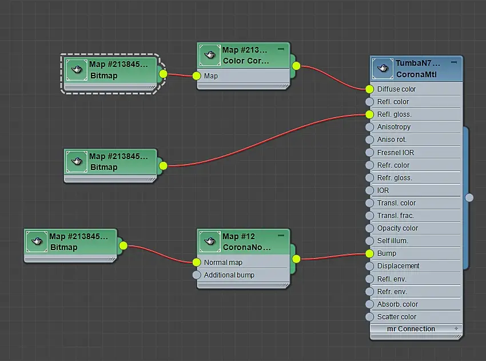The height and width of the screenshot is (361, 486).
Task: Click the Bump slot label
Action: [x=387, y=253]
